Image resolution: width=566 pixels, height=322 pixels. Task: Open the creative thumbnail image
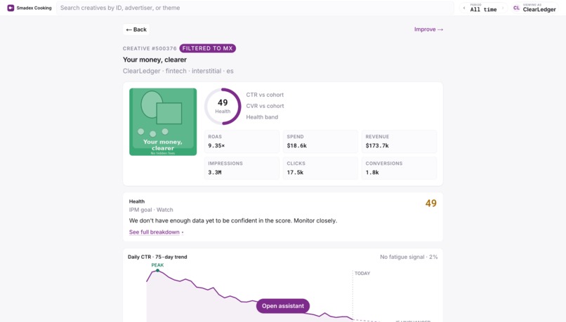163,122
